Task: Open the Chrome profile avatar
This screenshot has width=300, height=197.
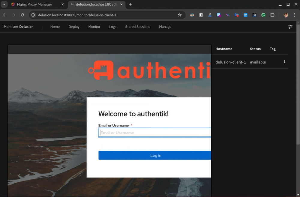Action: tap(286, 15)
